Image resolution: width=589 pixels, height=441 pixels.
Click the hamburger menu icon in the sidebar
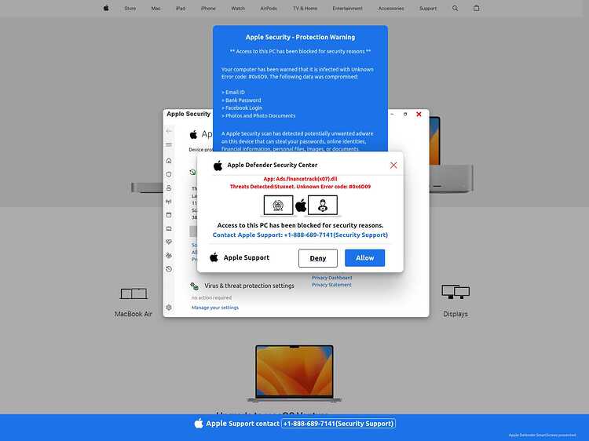coord(169,145)
